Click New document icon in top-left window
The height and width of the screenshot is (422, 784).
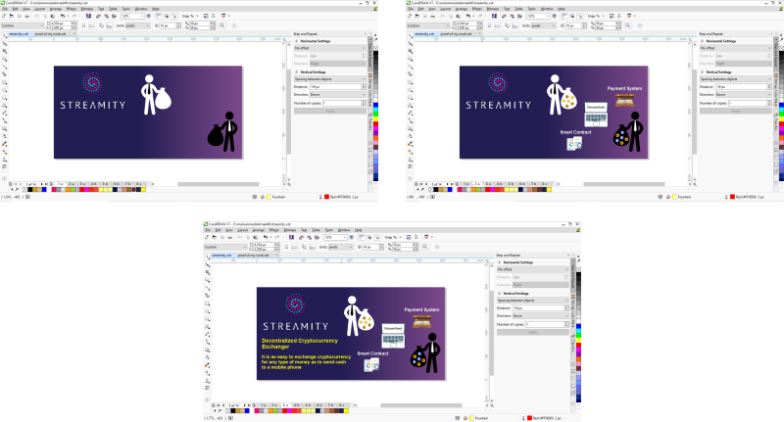(4, 16)
